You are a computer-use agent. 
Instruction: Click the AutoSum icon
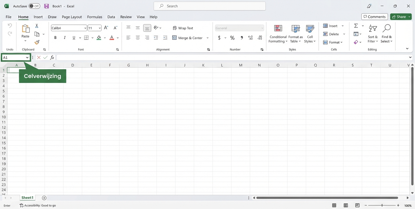click(x=356, y=26)
